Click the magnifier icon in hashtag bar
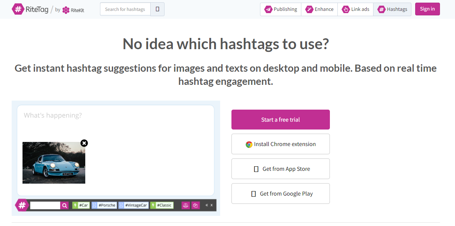The image size is (455, 226). [x=65, y=205]
